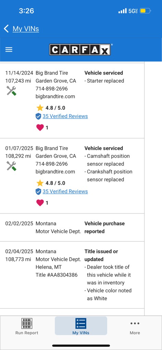Tap gold star rating in 11/14/2024 entry
Screen dimensions: 162x350
[x=40, y=108]
